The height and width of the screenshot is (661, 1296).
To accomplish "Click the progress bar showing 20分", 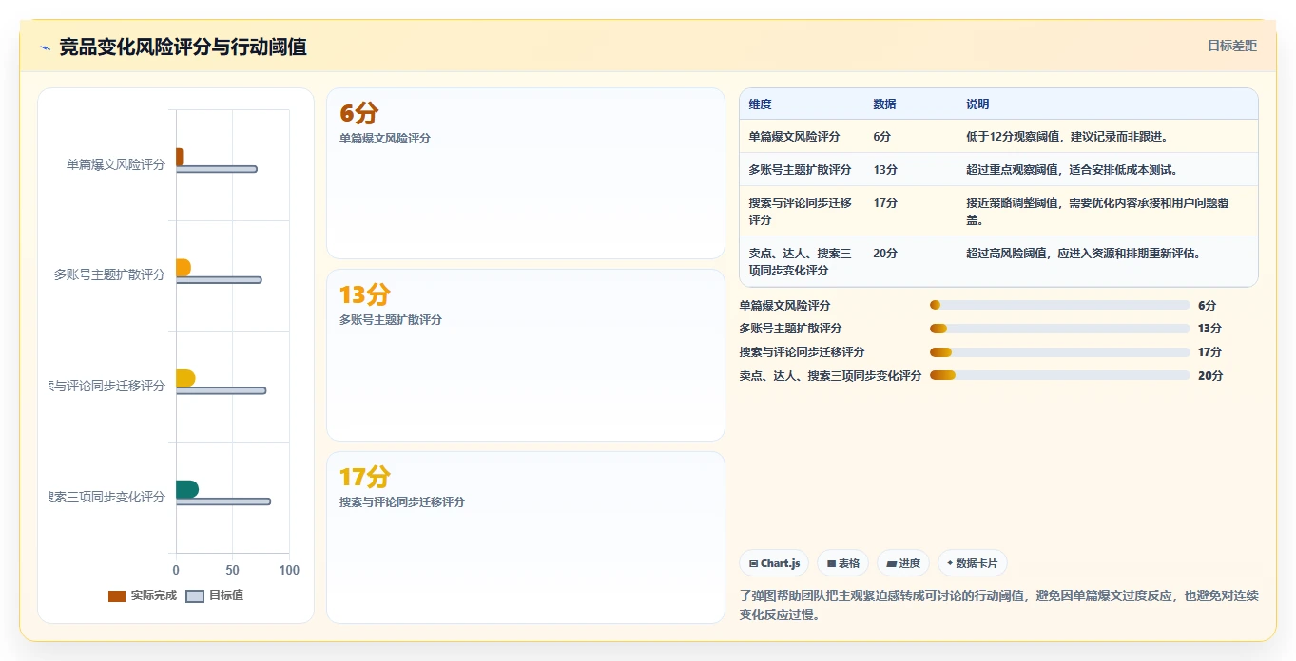I will (1059, 375).
